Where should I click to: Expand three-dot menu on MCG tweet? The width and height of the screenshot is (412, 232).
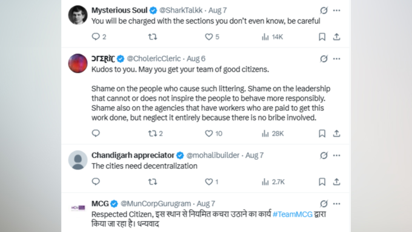tap(337, 204)
